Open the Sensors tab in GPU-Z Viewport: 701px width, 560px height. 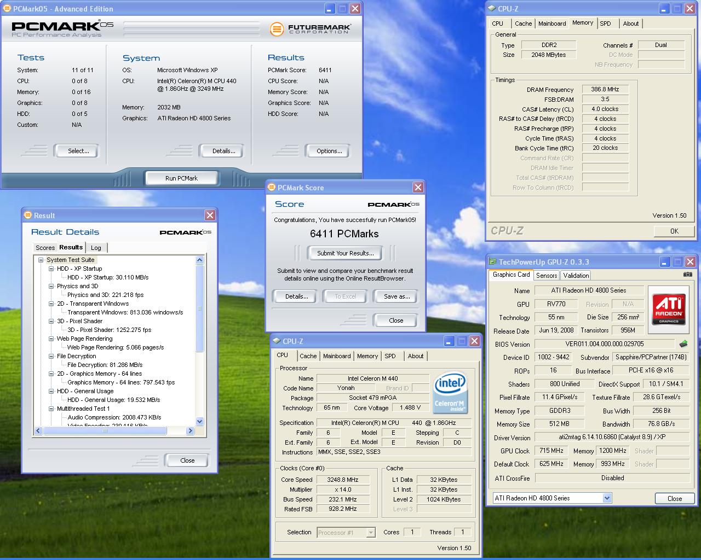click(547, 276)
